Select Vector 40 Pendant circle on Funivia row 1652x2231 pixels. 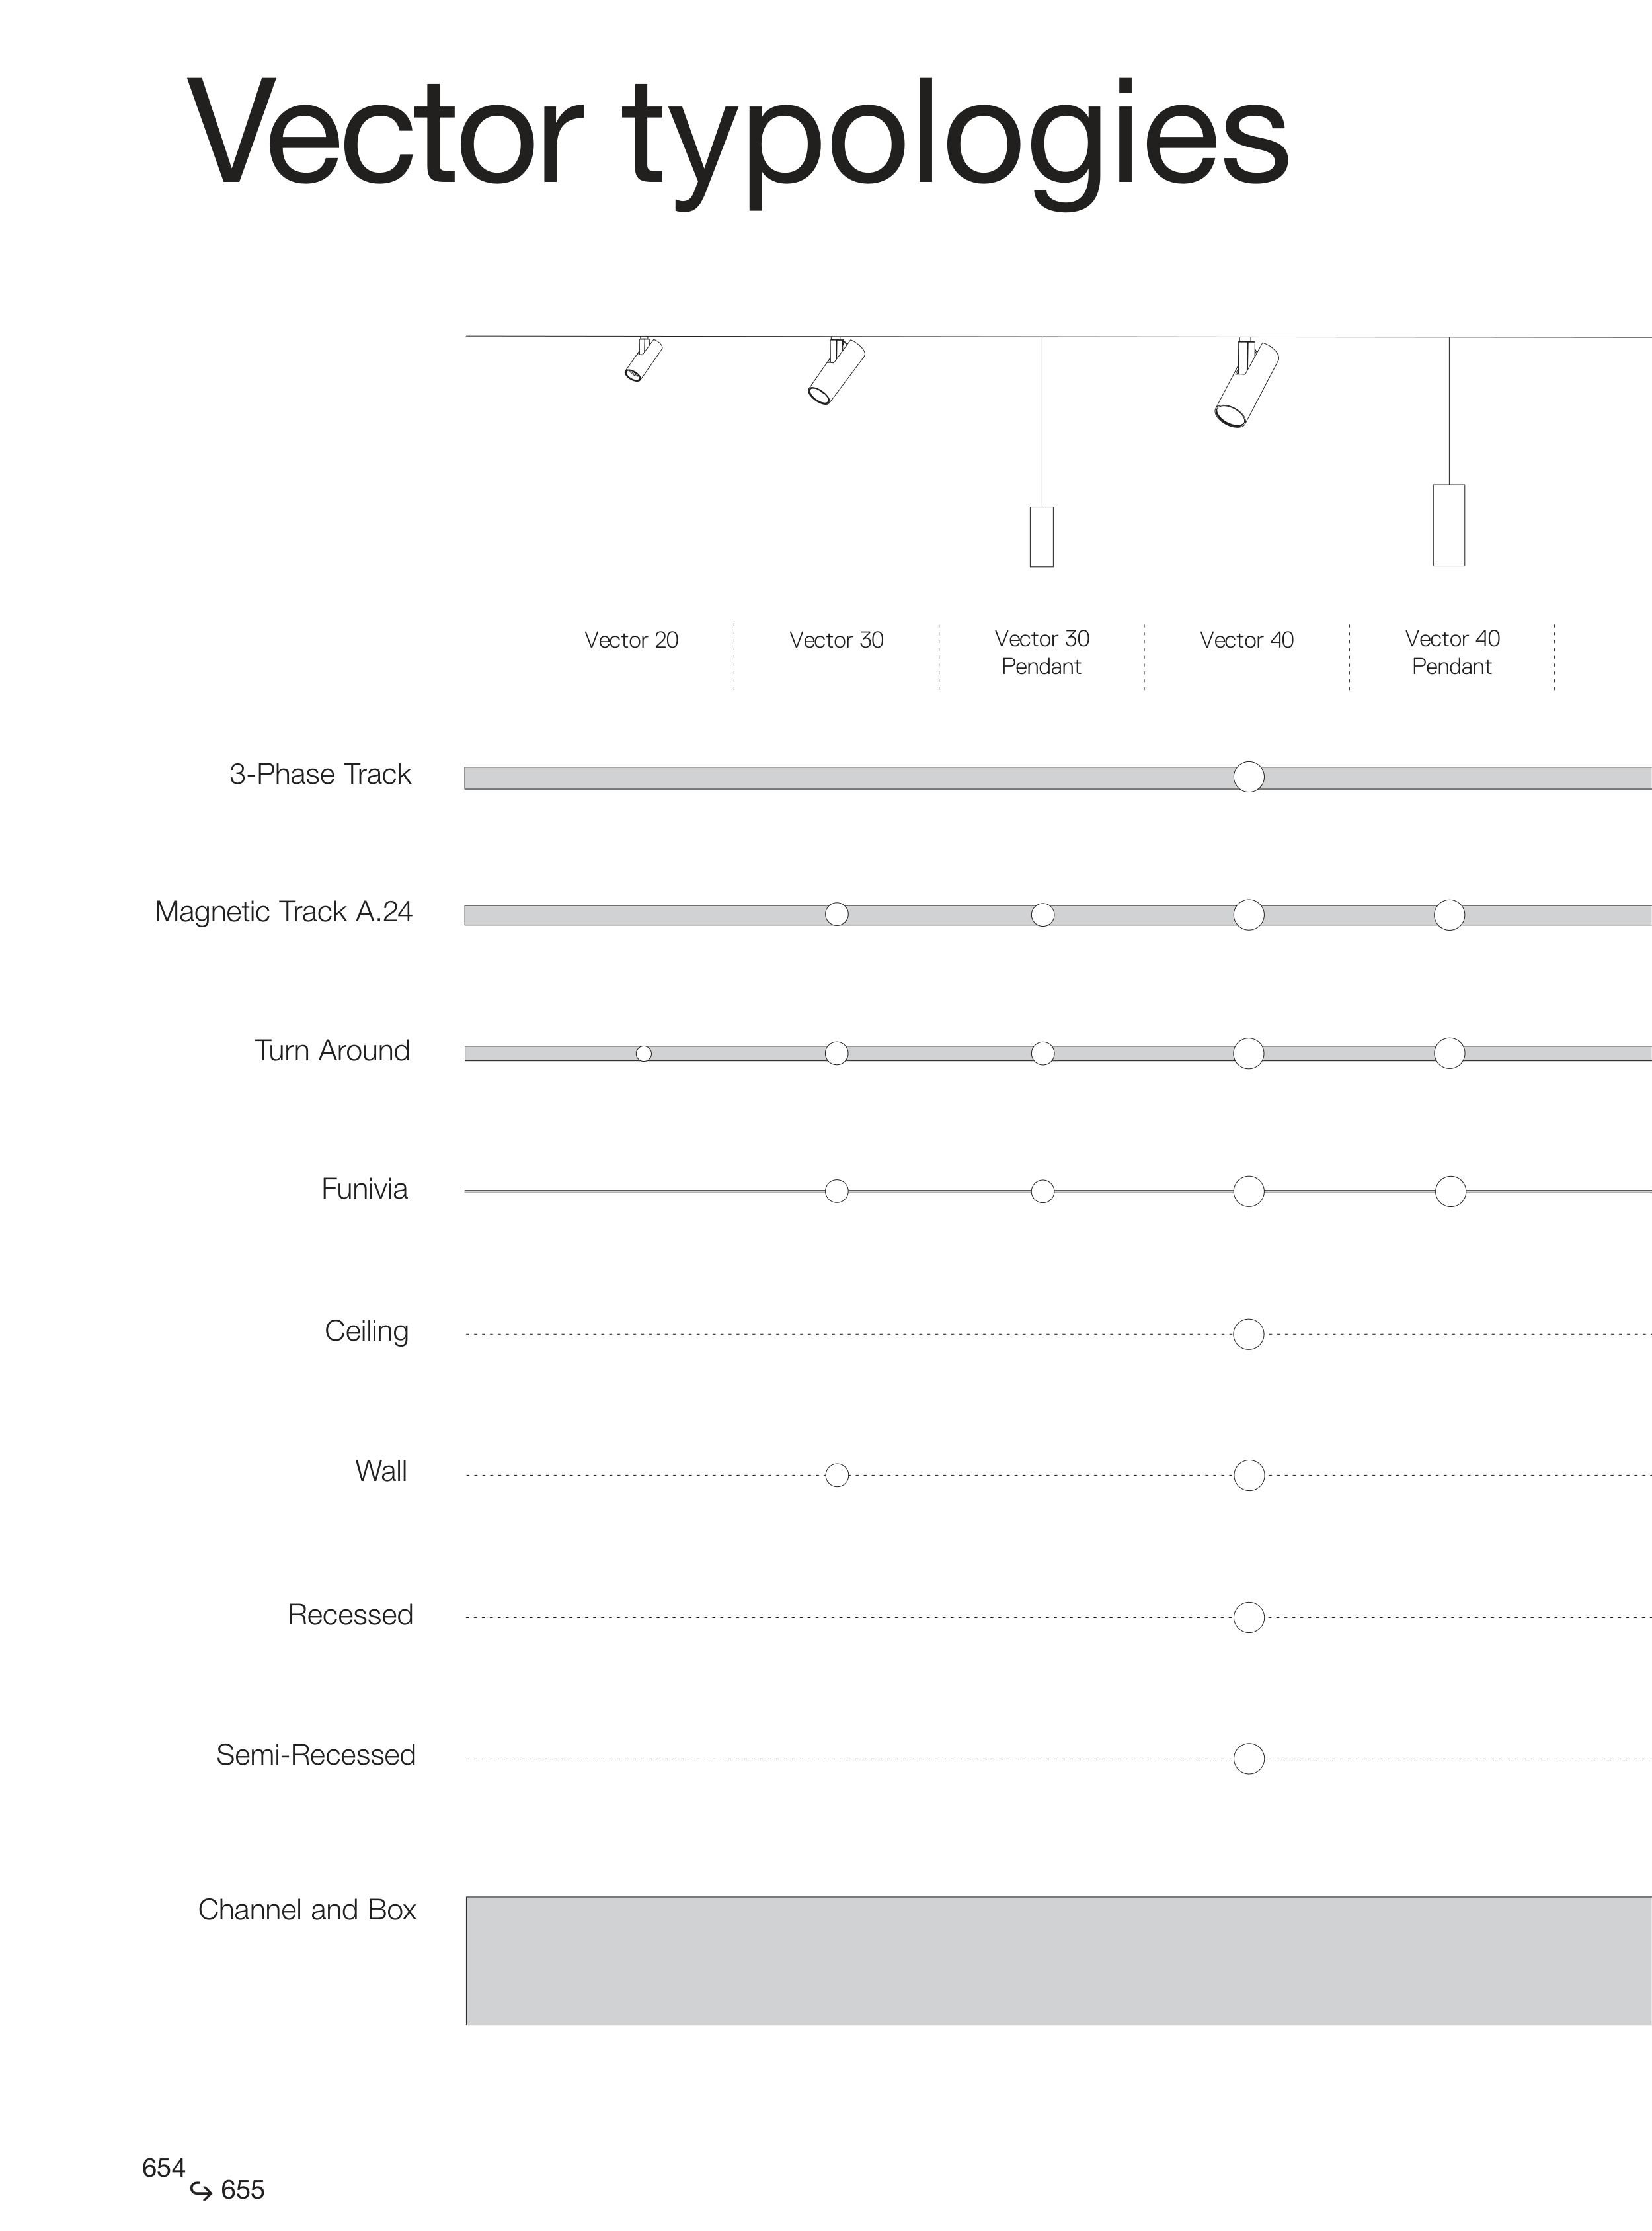click(x=1450, y=1191)
